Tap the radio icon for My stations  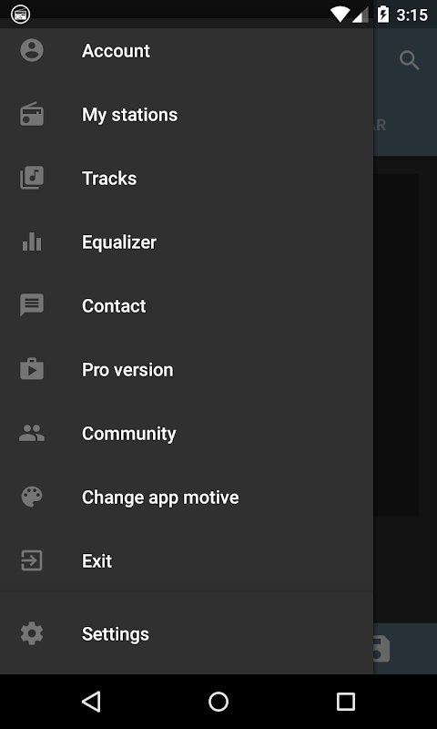coord(32,115)
